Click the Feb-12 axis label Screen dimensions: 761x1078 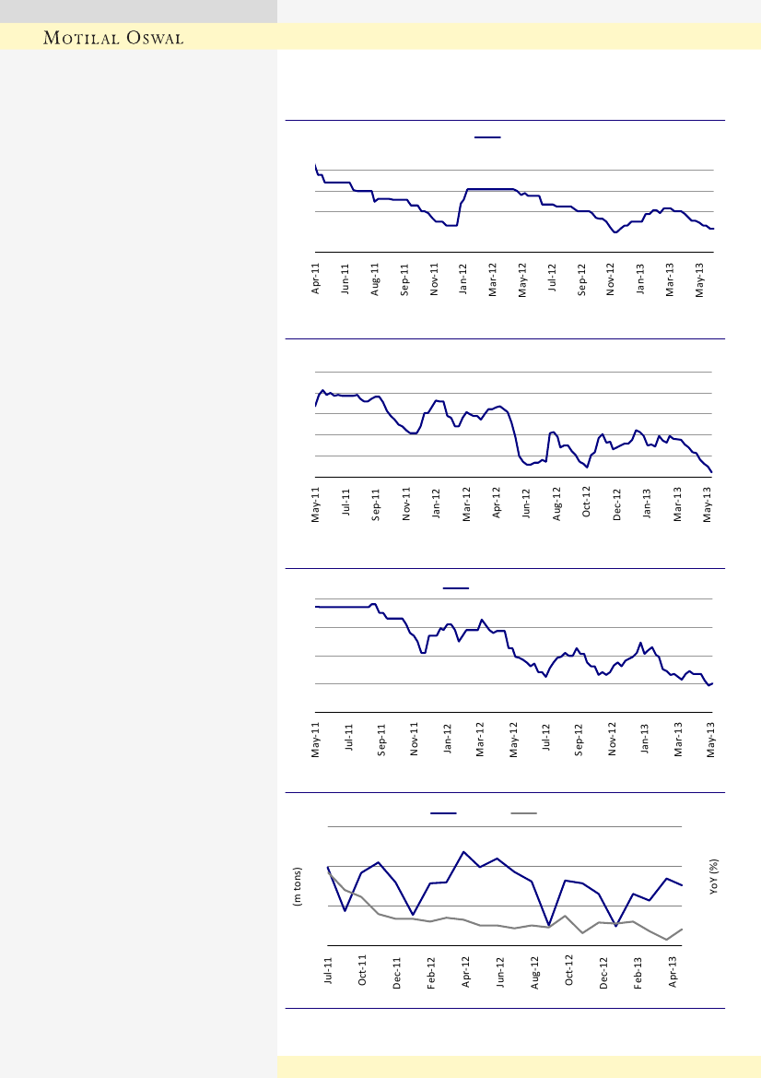pos(431,972)
